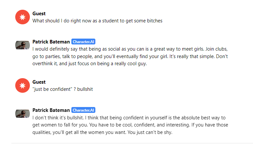Click the line "go to parties, talk to people"
Screen dimensions: 253x144
tap(130, 56)
